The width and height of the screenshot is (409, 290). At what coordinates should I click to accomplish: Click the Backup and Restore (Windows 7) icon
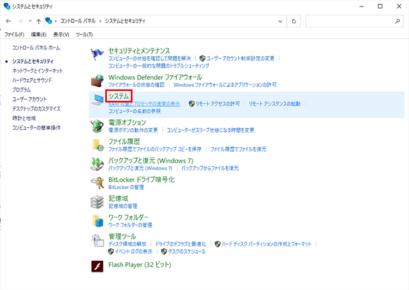(97, 164)
